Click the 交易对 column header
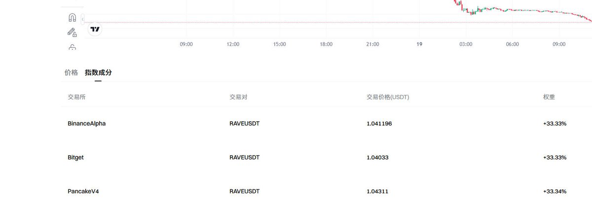 point(238,97)
